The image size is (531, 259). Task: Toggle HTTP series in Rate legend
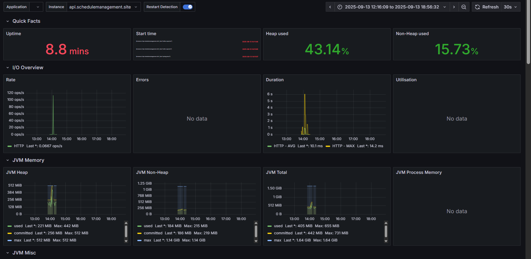pyautogui.click(x=19, y=146)
